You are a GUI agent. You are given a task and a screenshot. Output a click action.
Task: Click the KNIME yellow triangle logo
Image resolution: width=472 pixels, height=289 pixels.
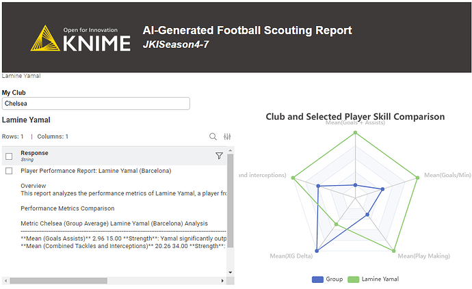pyautogui.click(x=45, y=38)
